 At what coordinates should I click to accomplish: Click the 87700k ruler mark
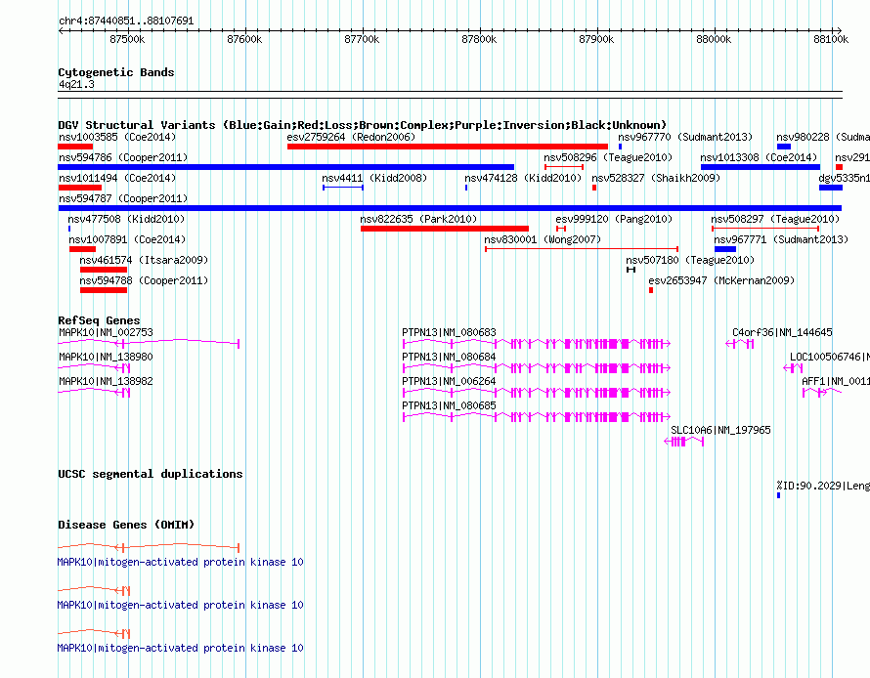click(362, 39)
